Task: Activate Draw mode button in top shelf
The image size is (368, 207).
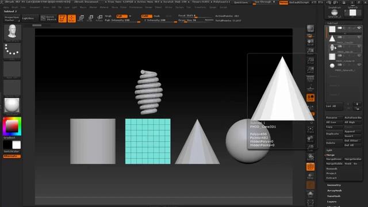Action: point(71,18)
